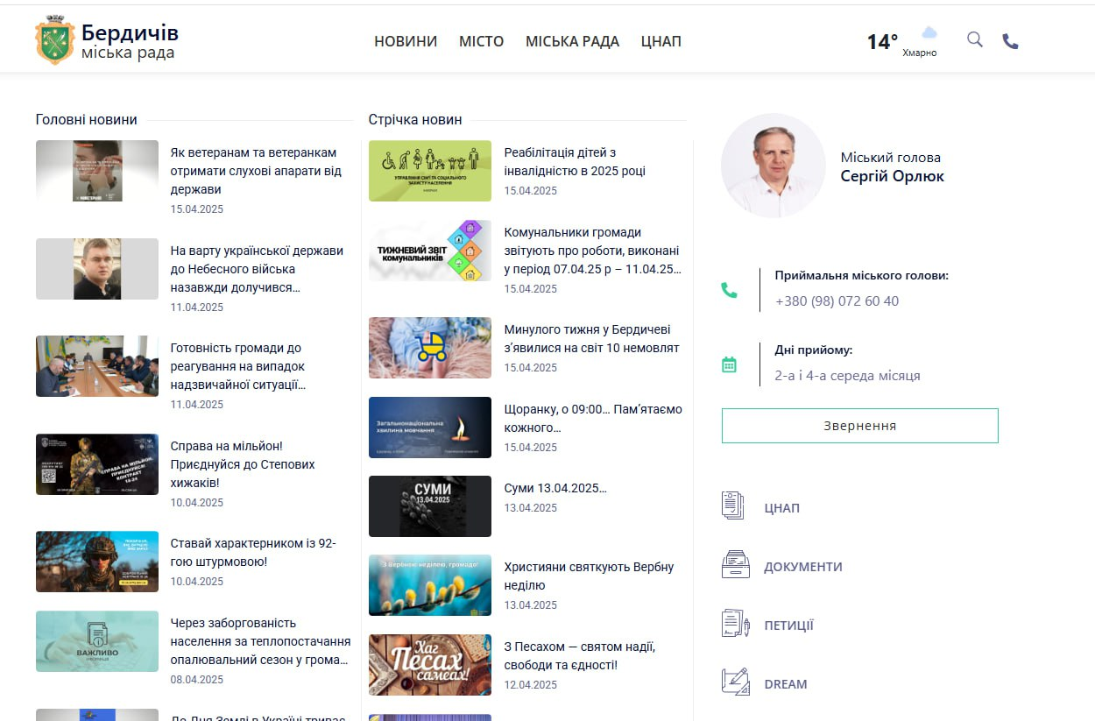Open the DREAM sidebar link
The width and height of the screenshot is (1095, 721).
tap(786, 684)
